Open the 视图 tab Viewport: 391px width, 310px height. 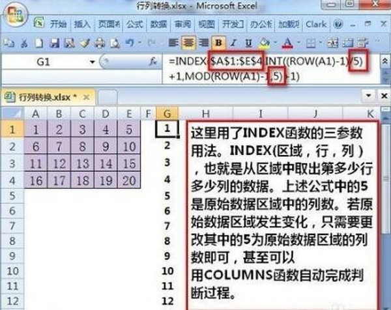pyautogui.click(x=207, y=24)
